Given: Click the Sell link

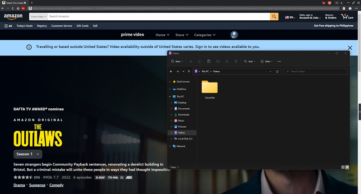Looking at the screenshot, I should (x=95, y=26).
